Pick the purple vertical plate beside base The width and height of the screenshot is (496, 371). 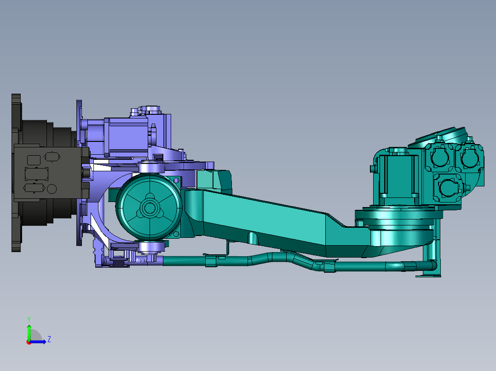click(x=79, y=173)
